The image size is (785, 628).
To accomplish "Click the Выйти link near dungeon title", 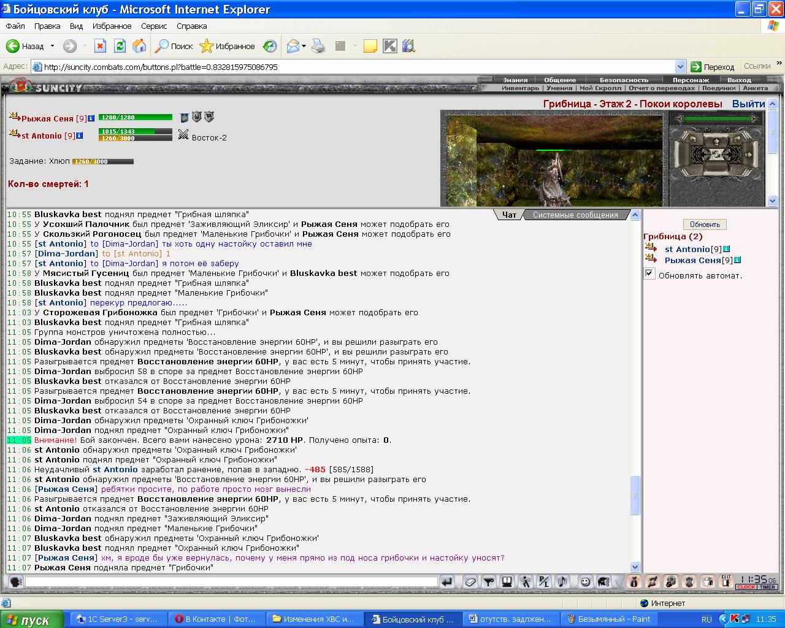I will click(748, 104).
